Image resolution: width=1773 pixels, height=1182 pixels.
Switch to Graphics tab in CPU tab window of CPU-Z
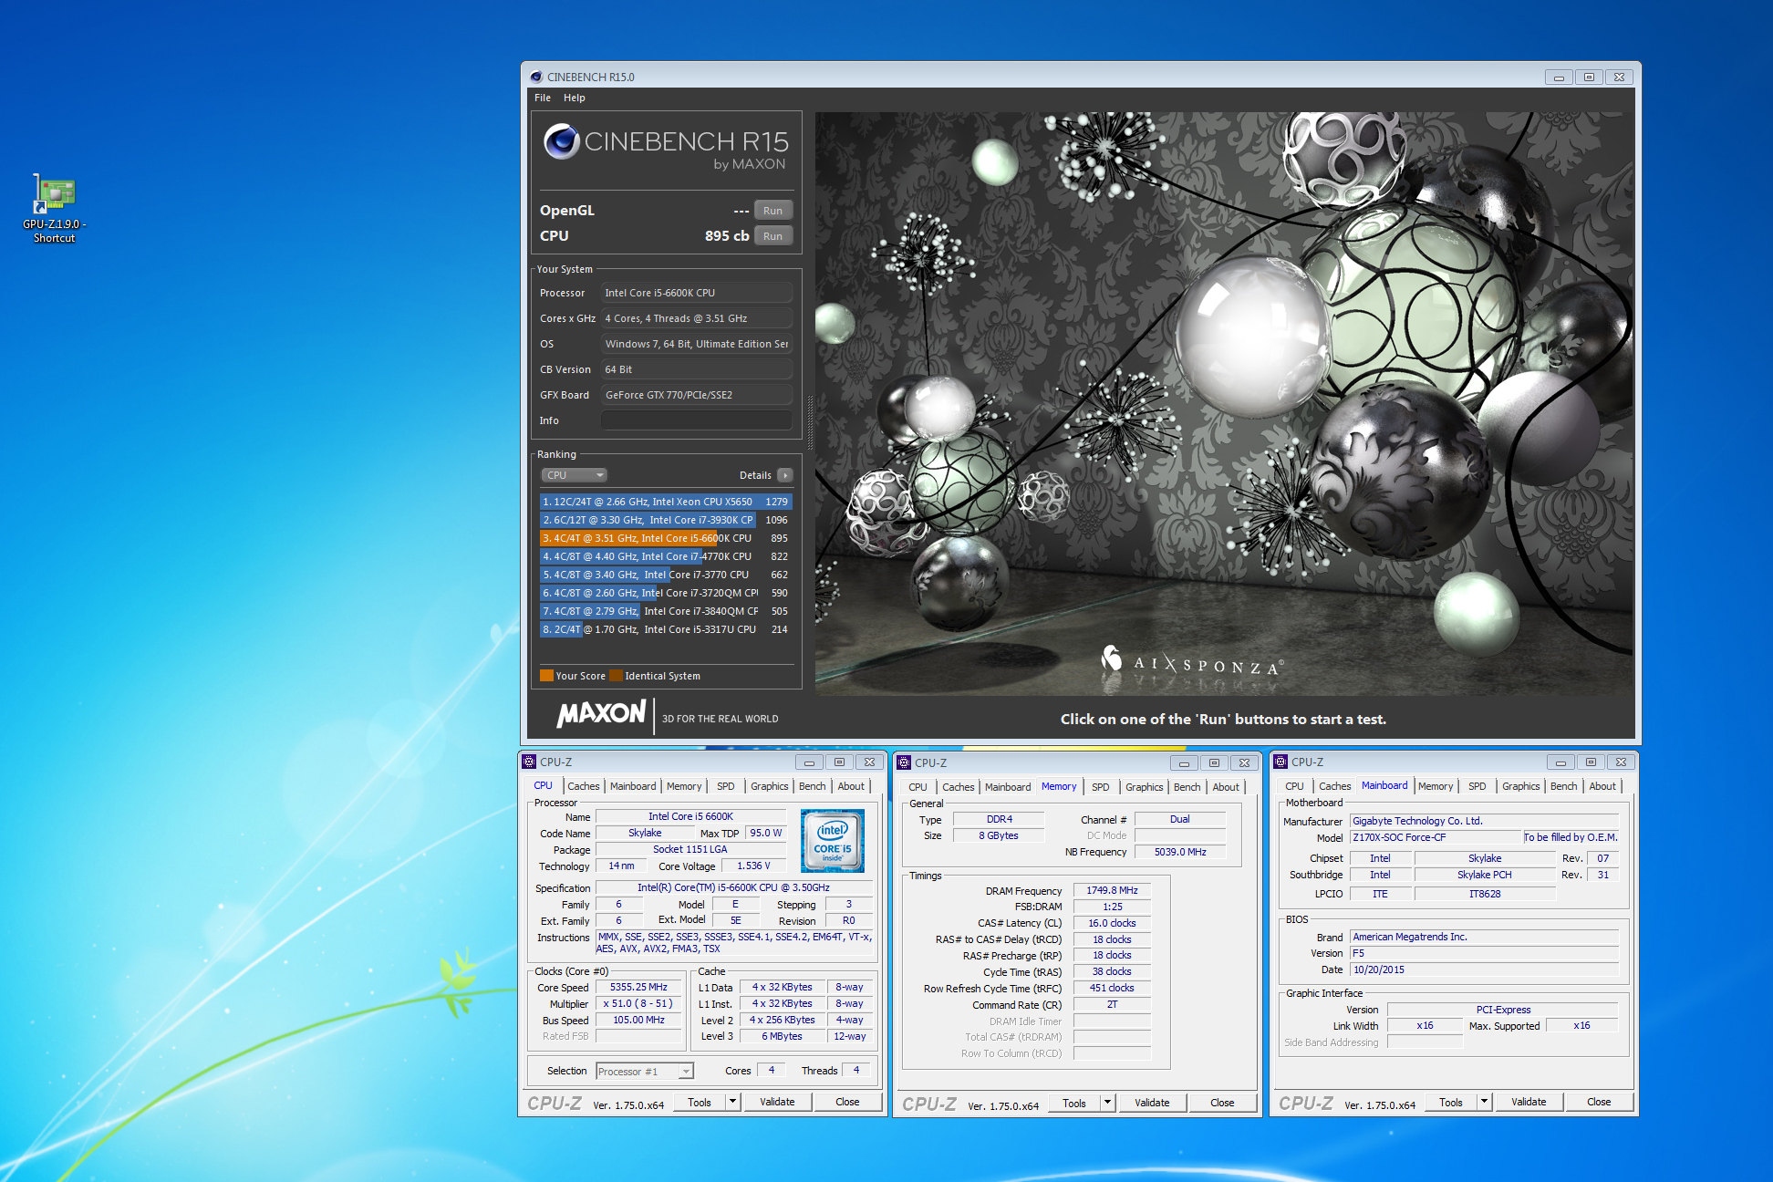pyautogui.click(x=770, y=786)
